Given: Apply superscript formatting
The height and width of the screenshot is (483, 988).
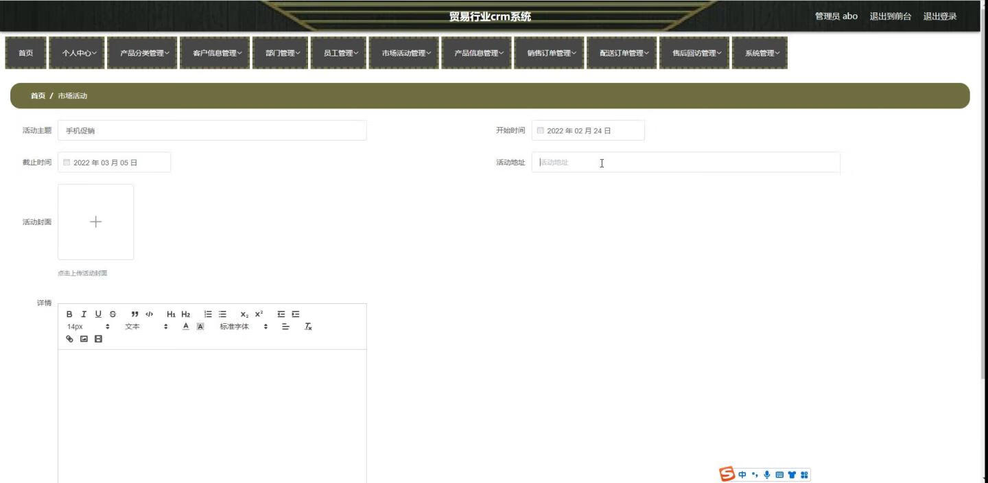Looking at the screenshot, I should tap(259, 314).
